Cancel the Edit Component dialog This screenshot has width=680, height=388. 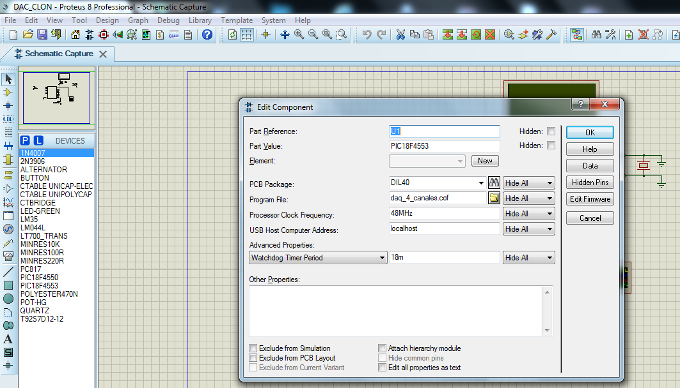590,218
